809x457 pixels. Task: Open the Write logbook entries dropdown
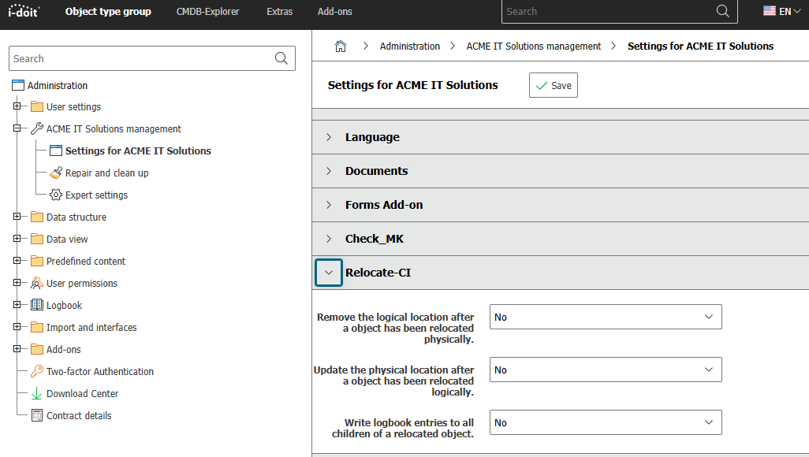[x=606, y=422]
